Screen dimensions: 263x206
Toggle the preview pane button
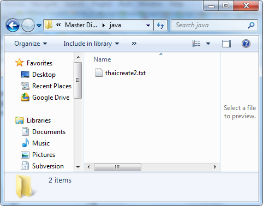pos(226,44)
